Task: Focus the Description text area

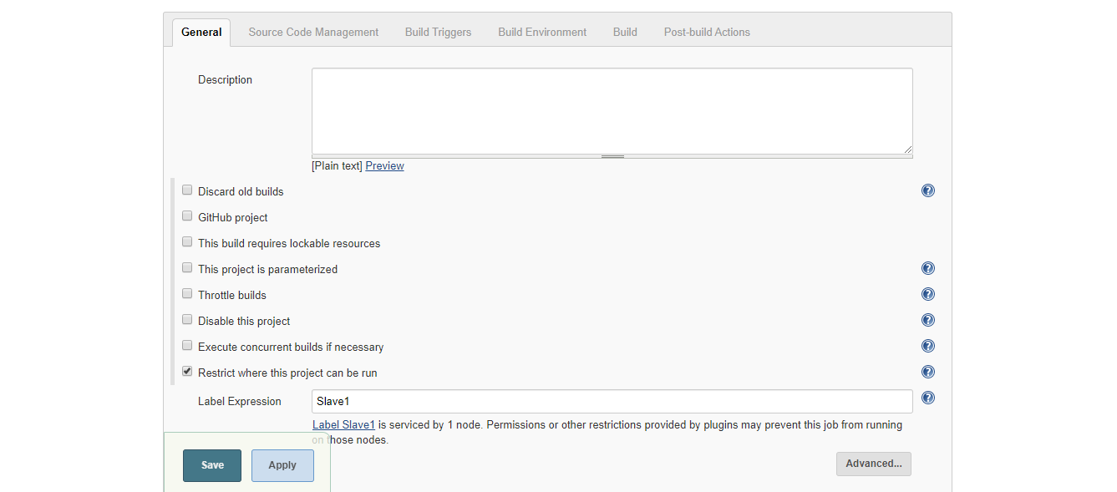Action: 612,111
